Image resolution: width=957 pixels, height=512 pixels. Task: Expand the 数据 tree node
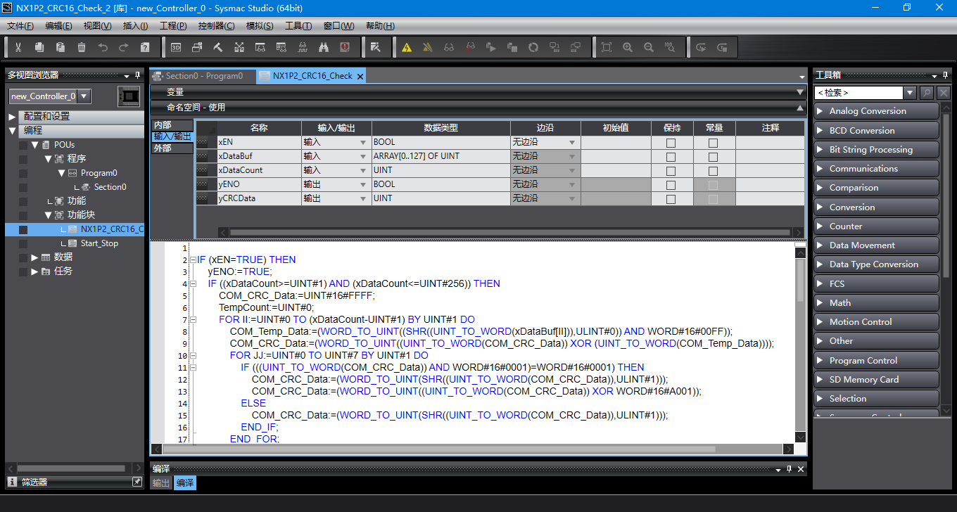pyautogui.click(x=34, y=257)
